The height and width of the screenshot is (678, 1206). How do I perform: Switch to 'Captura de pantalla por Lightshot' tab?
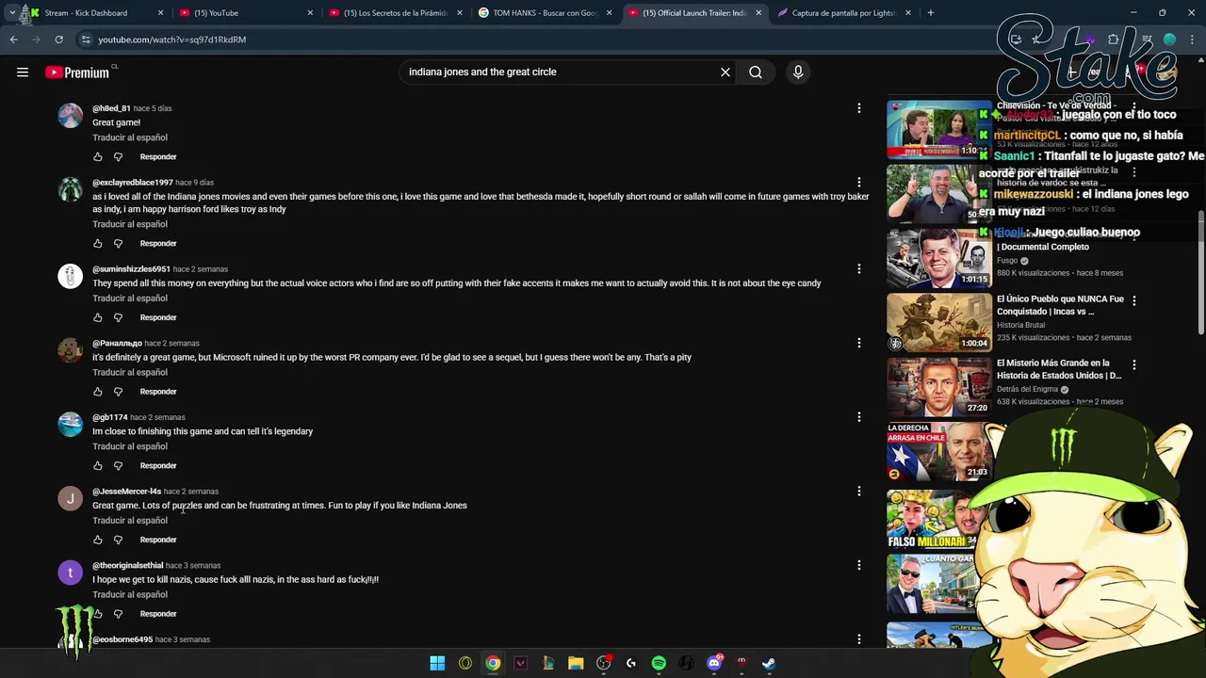[845, 13]
